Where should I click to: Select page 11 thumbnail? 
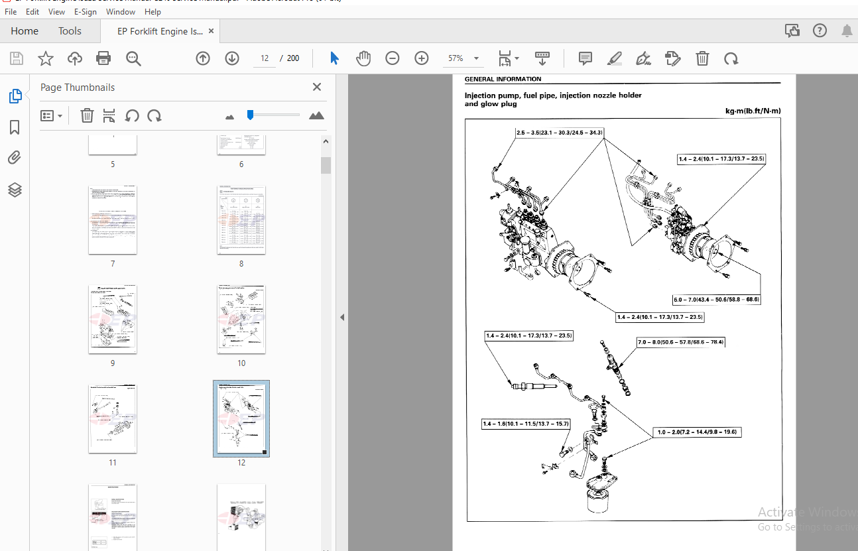tap(113, 419)
